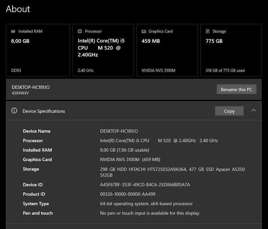
Task: Click the Processor chip icon
Action: [x=80, y=31]
